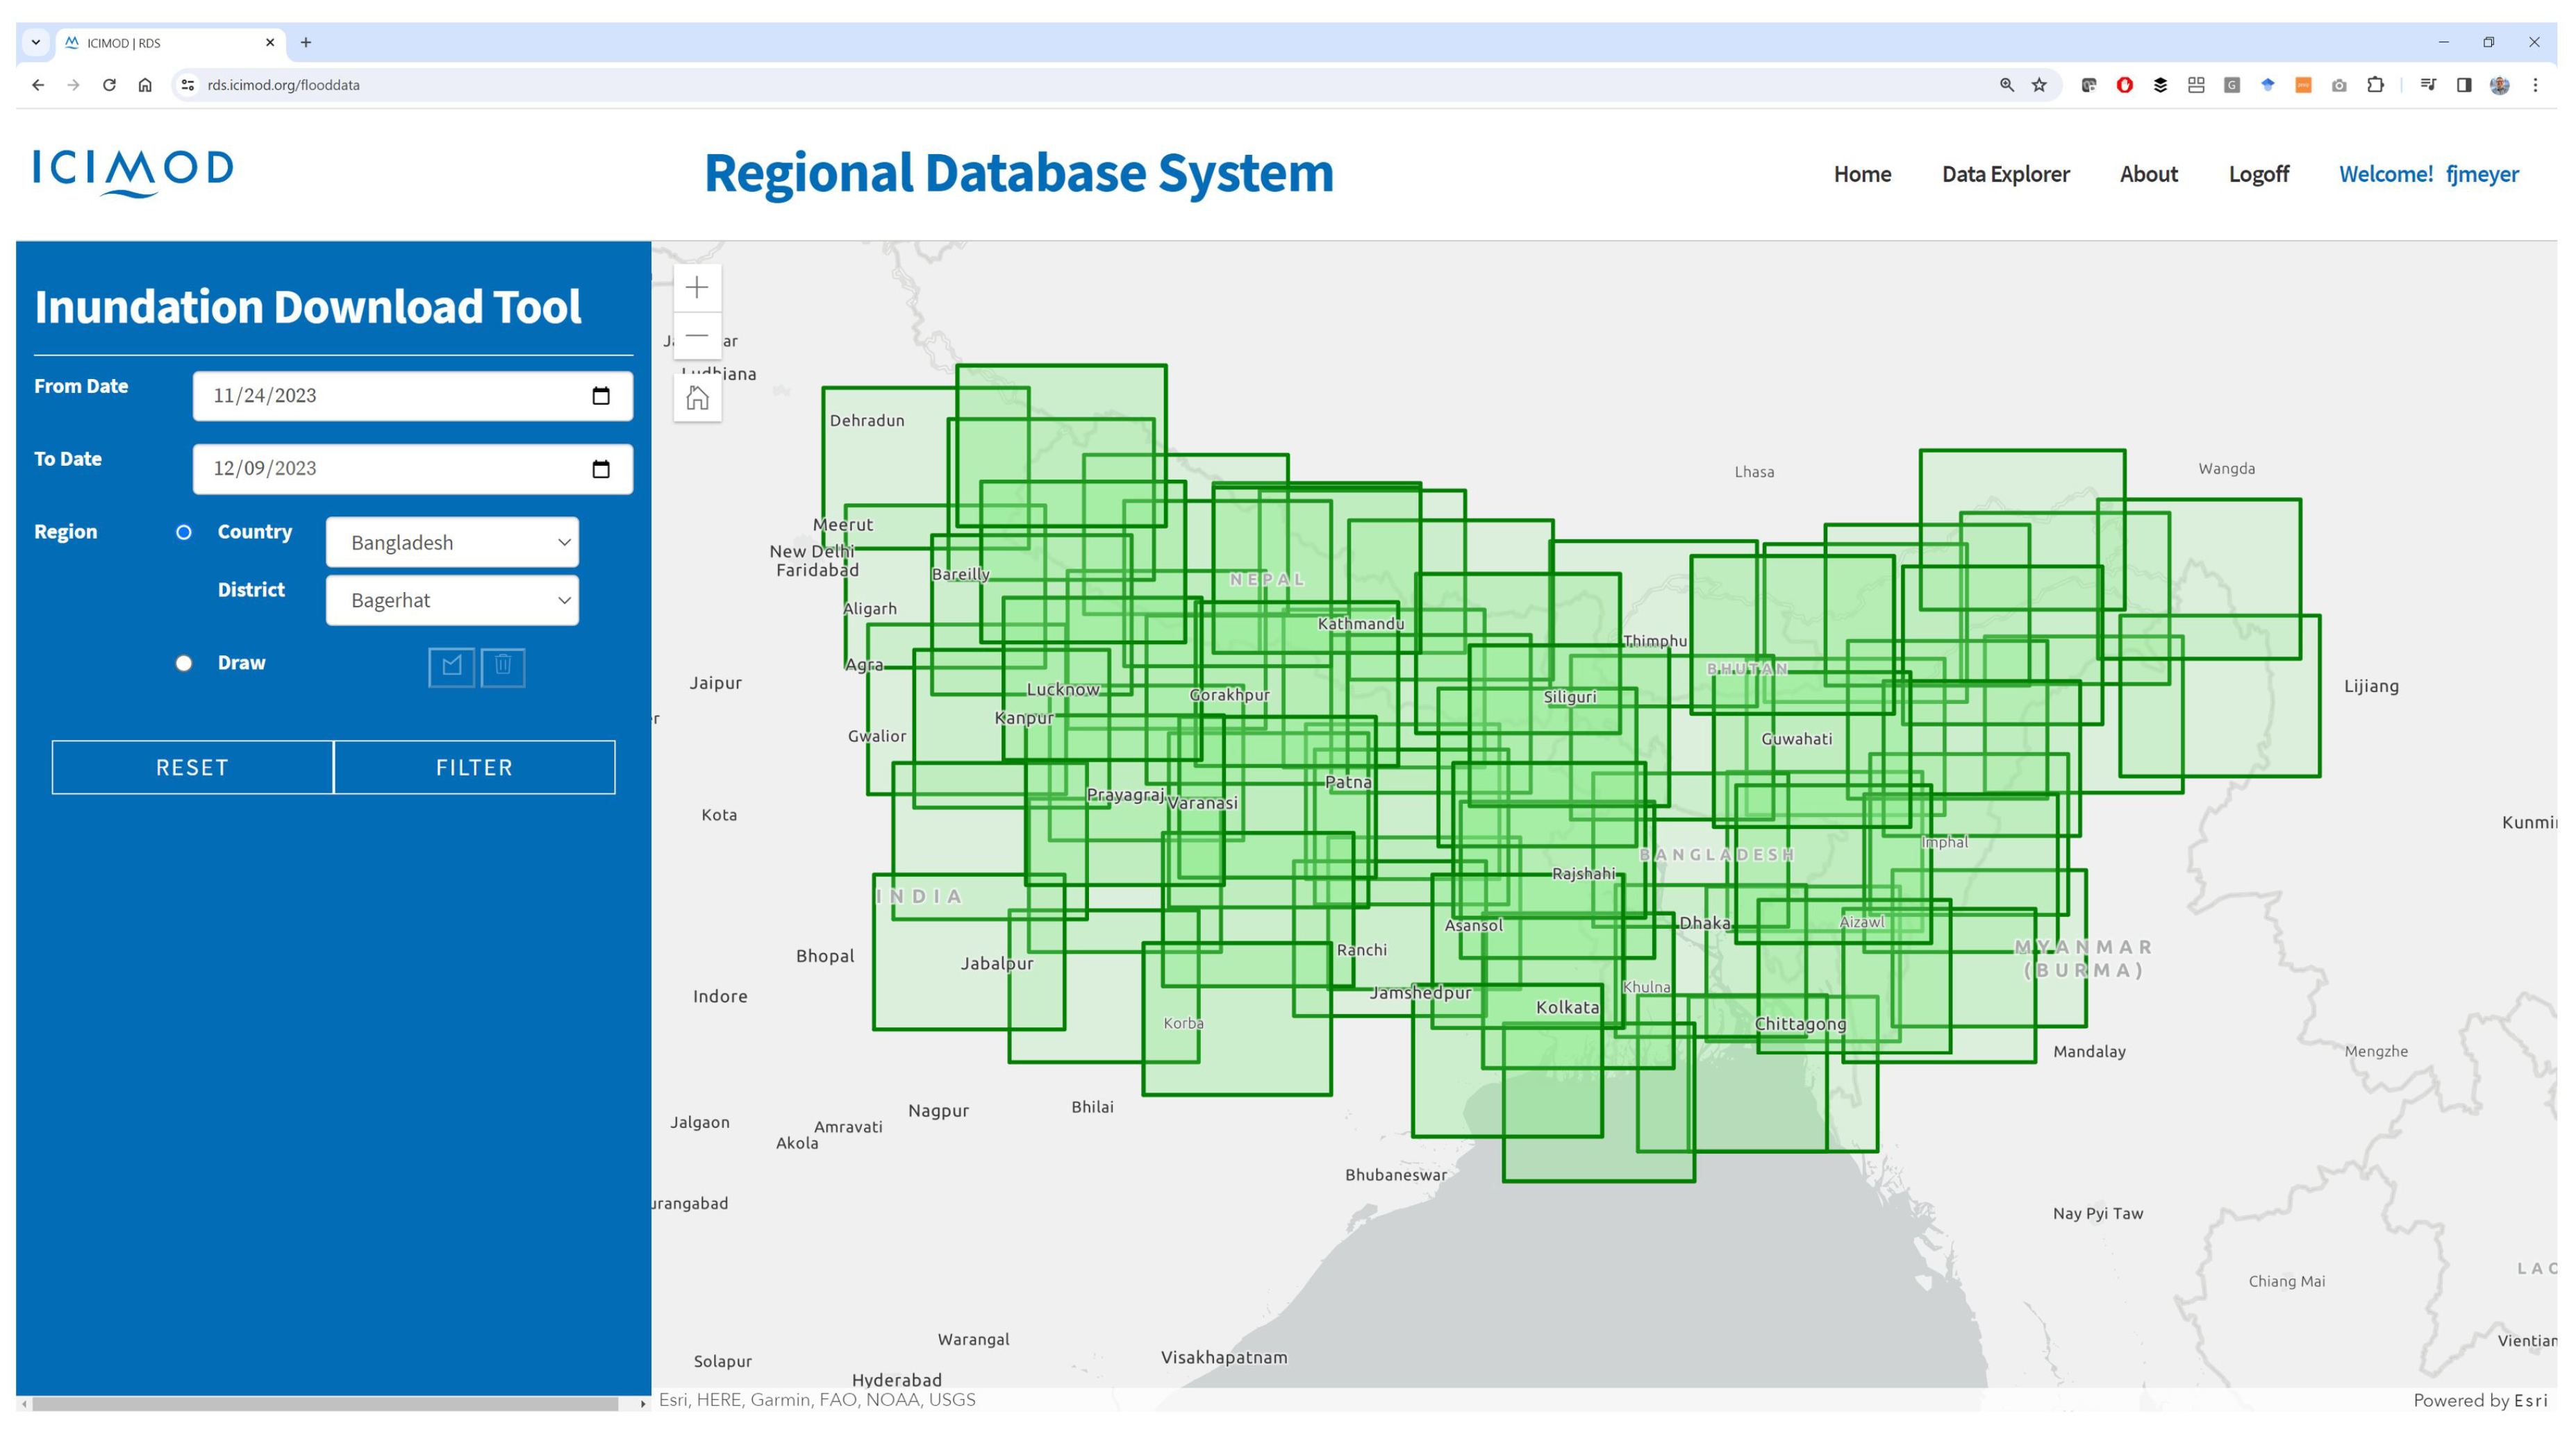
Task: Open To Date calendar picker
Action: (601, 469)
